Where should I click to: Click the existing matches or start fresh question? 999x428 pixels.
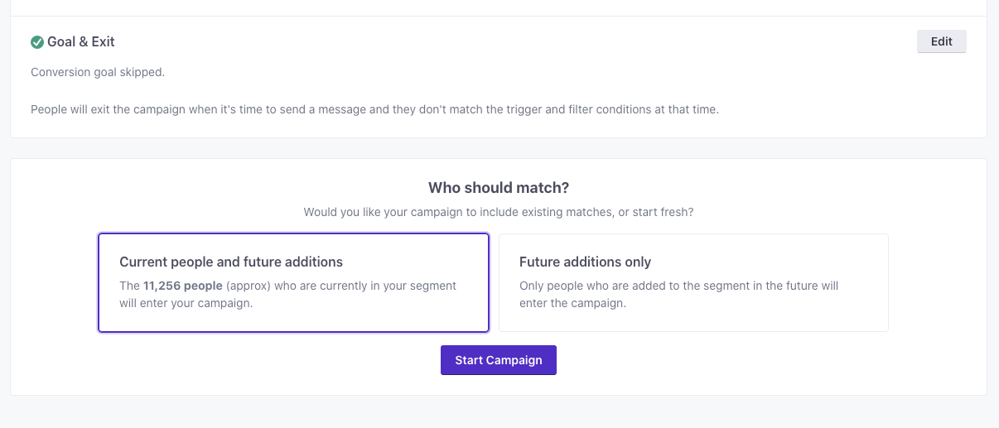coord(499,212)
